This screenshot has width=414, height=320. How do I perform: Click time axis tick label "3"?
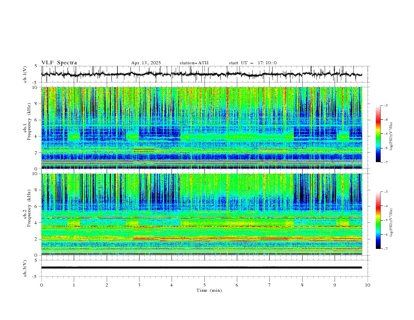click(x=139, y=285)
